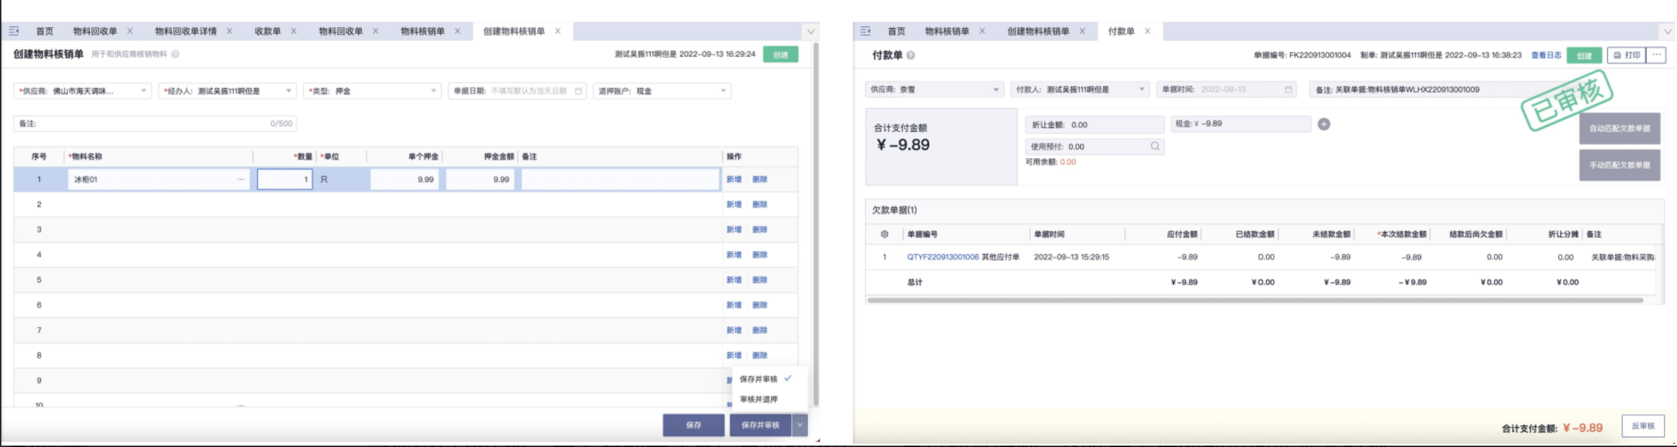Image resolution: width=1677 pixels, height=447 pixels.
Task: Click search icon in 使用预付 field
Action: point(1155,146)
